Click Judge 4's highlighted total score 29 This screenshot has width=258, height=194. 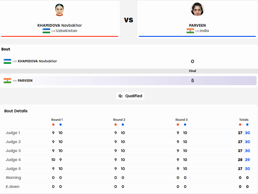pyautogui.click(x=247, y=160)
